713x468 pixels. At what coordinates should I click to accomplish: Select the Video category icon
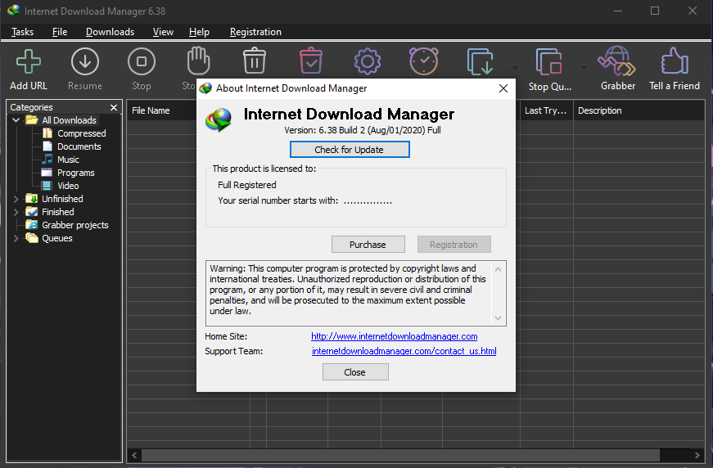point(47,186)
